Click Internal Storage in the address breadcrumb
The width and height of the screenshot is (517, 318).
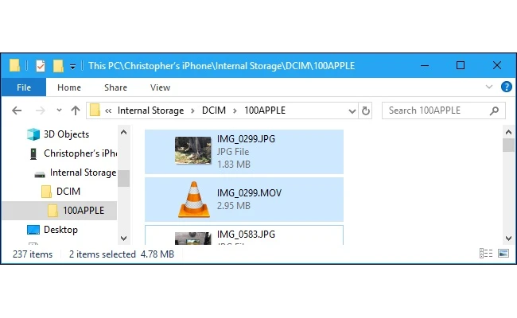150,111
